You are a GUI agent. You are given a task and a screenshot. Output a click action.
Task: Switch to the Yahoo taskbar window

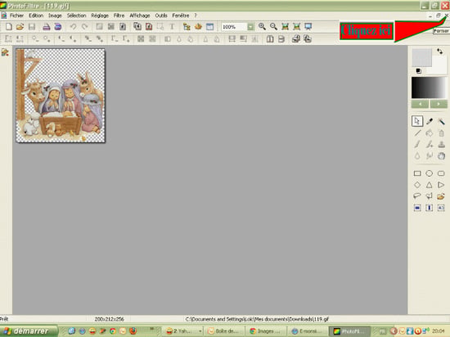coord(183,331)
